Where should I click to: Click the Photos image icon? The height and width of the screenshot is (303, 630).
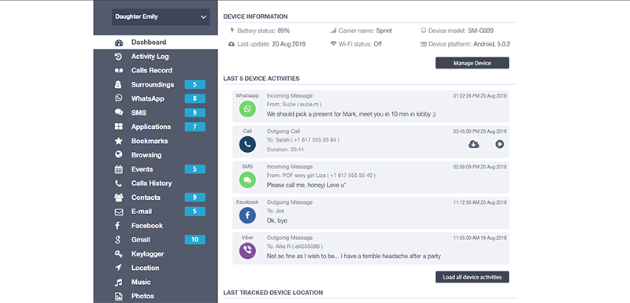point(119,296)
